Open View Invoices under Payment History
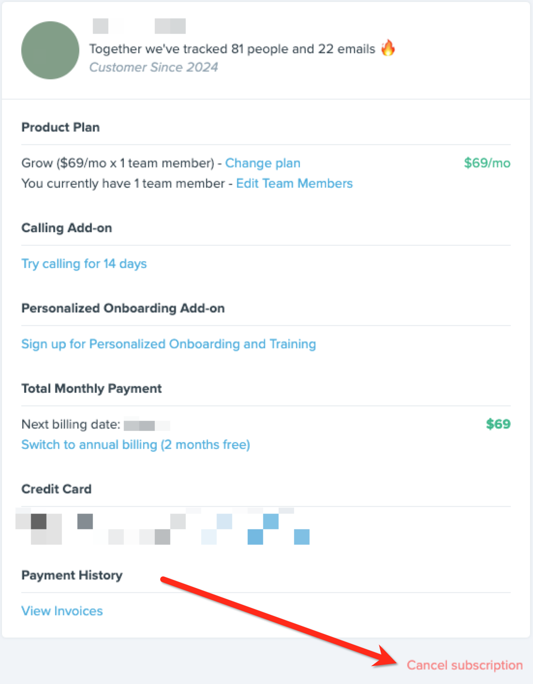 point(62,611)
